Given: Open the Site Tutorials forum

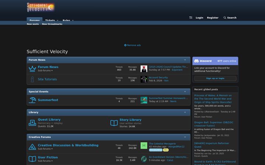Looking at the screenshot, I should tap(47, 79).
